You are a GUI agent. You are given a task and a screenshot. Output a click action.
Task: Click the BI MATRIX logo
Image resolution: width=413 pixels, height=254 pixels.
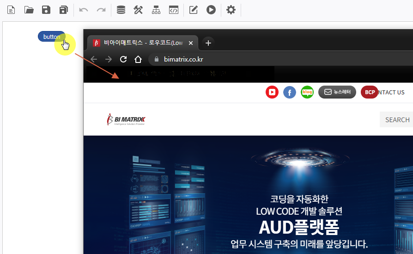point(126,119)
